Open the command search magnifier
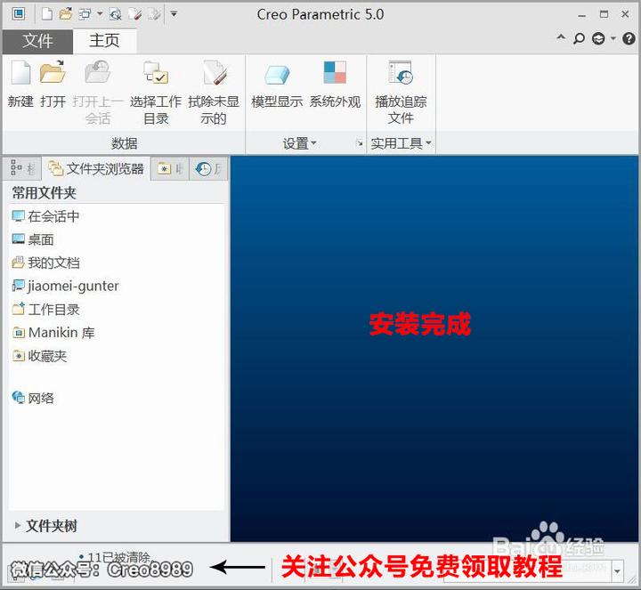The height and width of the screenshot is (590, 641). coord(579,39)
